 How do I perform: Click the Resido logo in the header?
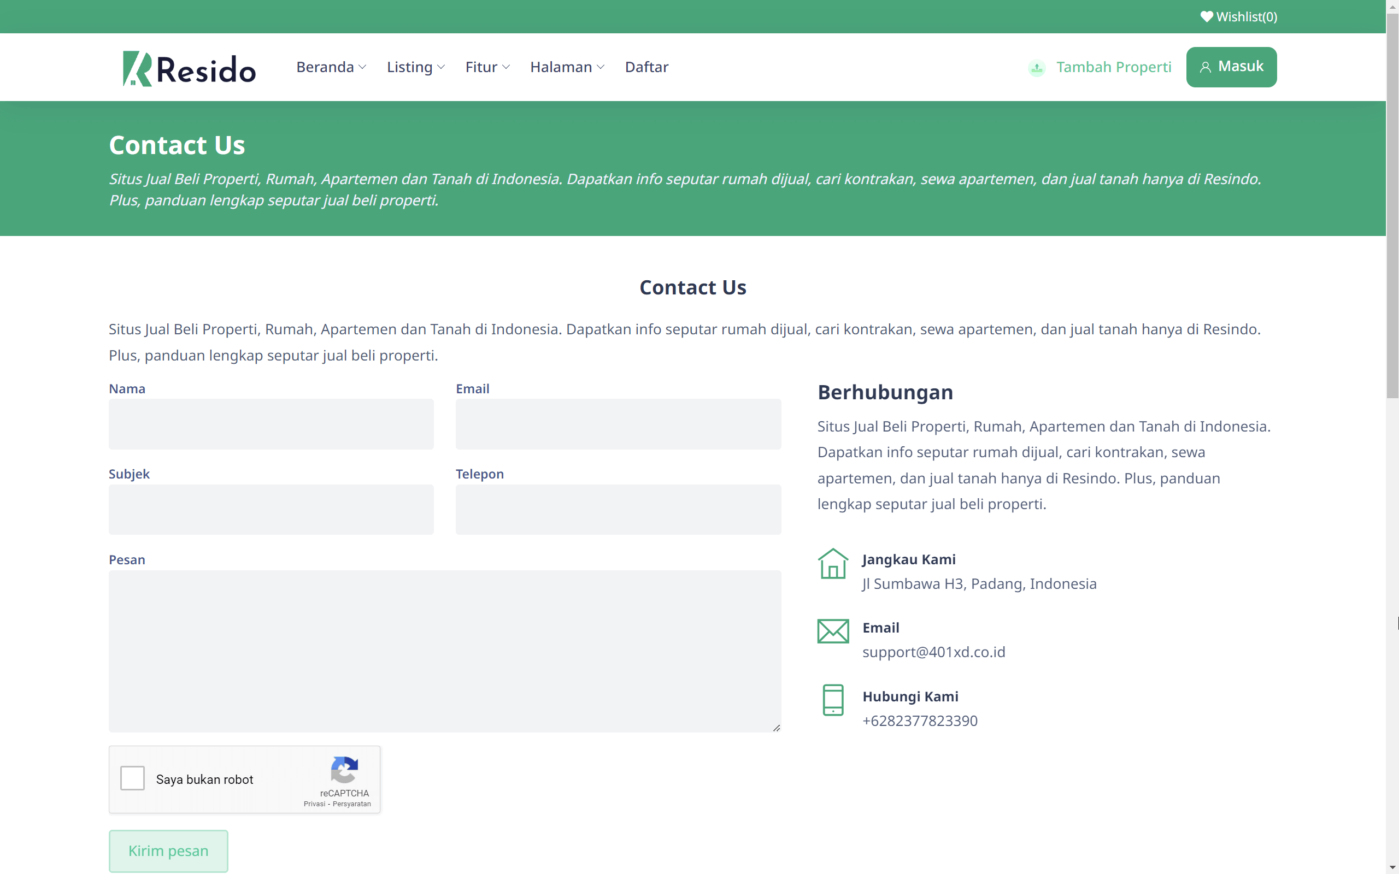point(189,67)
